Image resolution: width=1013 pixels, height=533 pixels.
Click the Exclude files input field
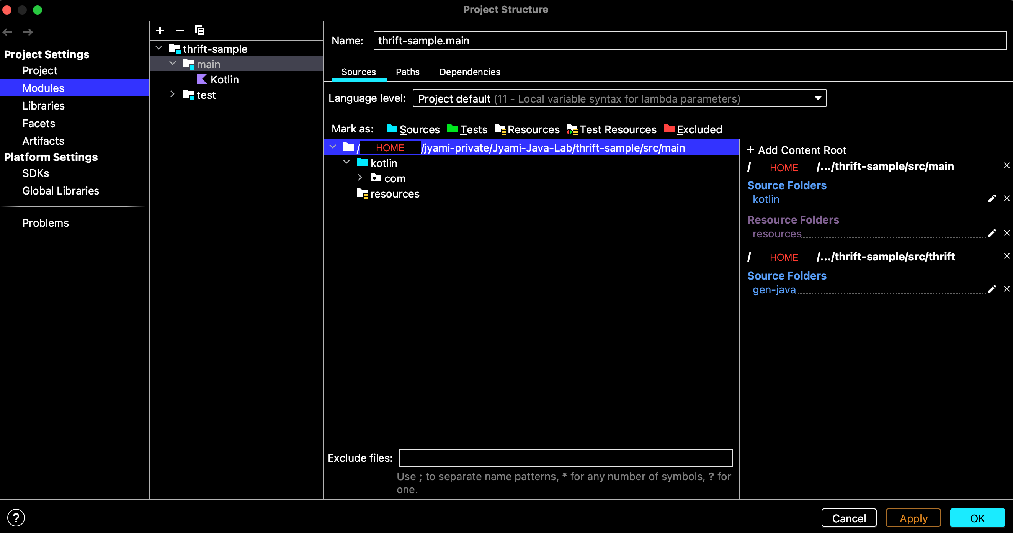[565, 458]
